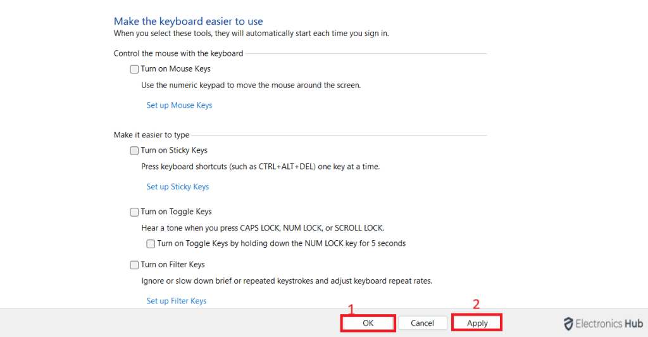Click the Make the keyboard easier to use heading

(188, 22)
